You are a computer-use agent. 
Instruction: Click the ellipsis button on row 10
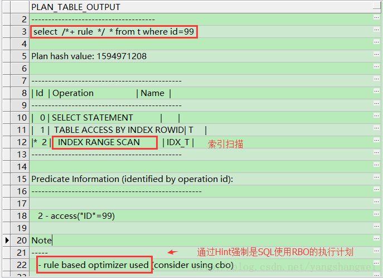[377, 117]
